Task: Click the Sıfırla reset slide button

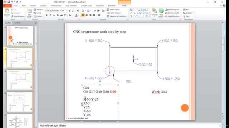Action: tap(37, 13)
